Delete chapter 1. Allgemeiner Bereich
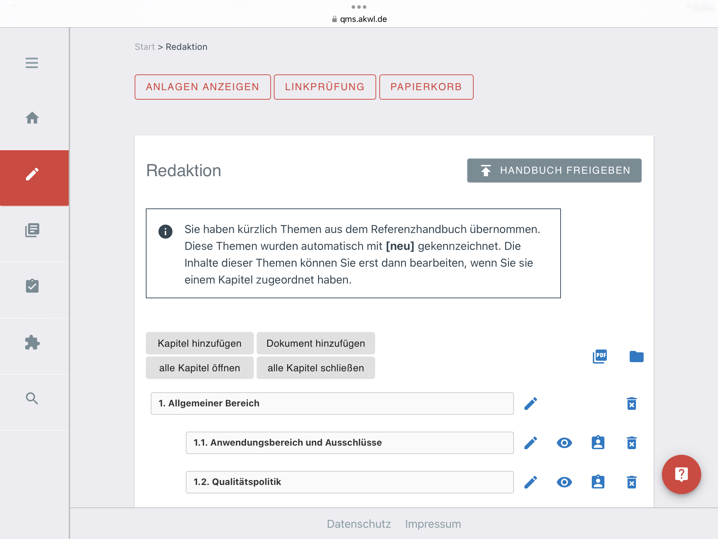718x539 pixels. (632, 404)
